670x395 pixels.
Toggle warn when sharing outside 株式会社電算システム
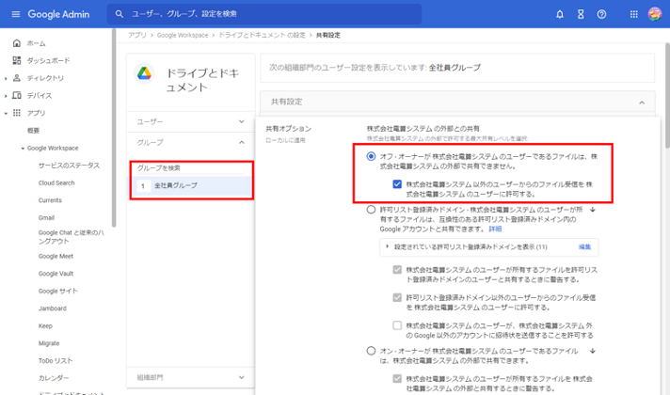pos(397,379)
